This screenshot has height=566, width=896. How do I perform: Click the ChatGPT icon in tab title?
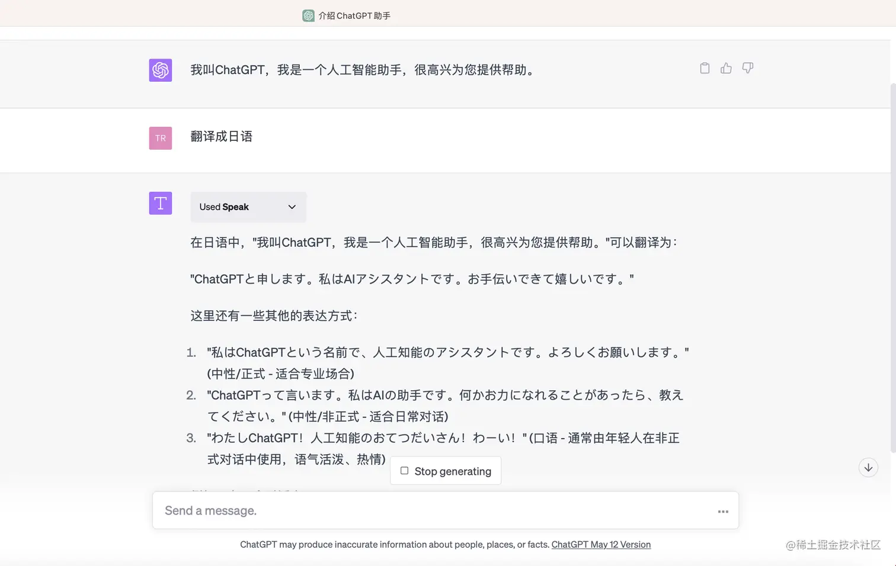(308, 16)
